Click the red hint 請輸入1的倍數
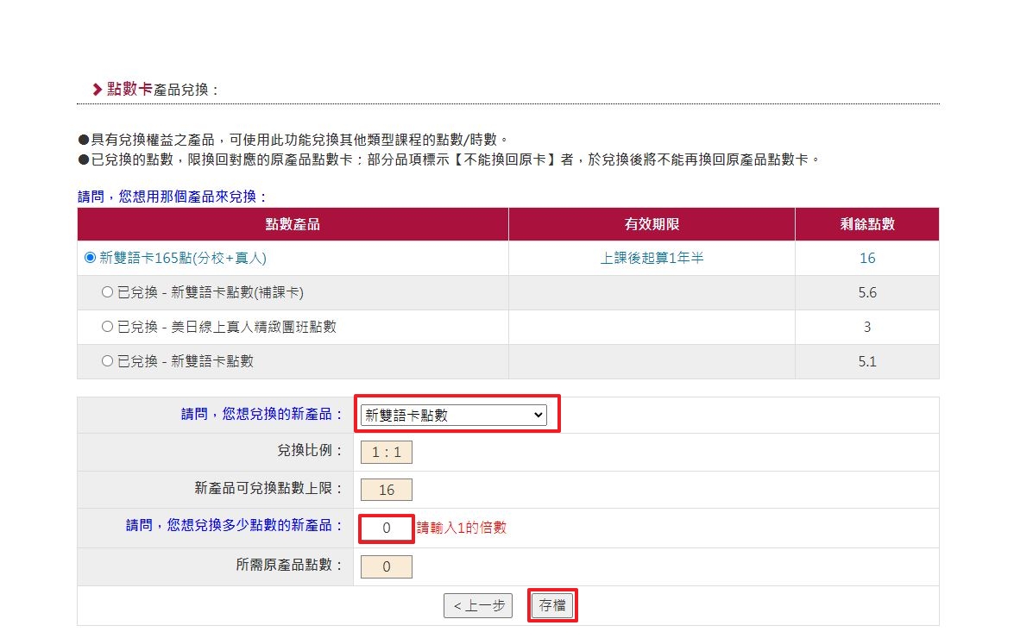1014x638 pixels. pos(461,528)
